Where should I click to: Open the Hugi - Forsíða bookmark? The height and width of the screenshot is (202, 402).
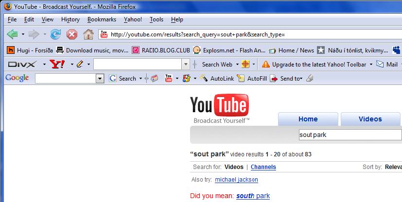tap(30, 50)
